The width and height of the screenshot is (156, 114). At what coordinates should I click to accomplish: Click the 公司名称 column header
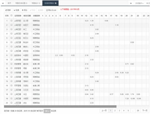point(18,16)
